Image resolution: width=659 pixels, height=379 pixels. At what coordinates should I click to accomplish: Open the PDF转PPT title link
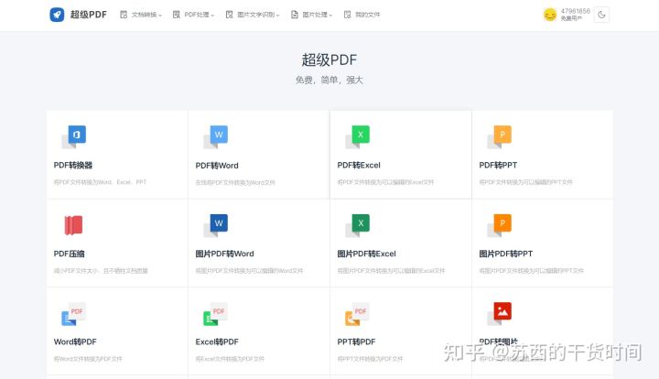pos(498,165)
